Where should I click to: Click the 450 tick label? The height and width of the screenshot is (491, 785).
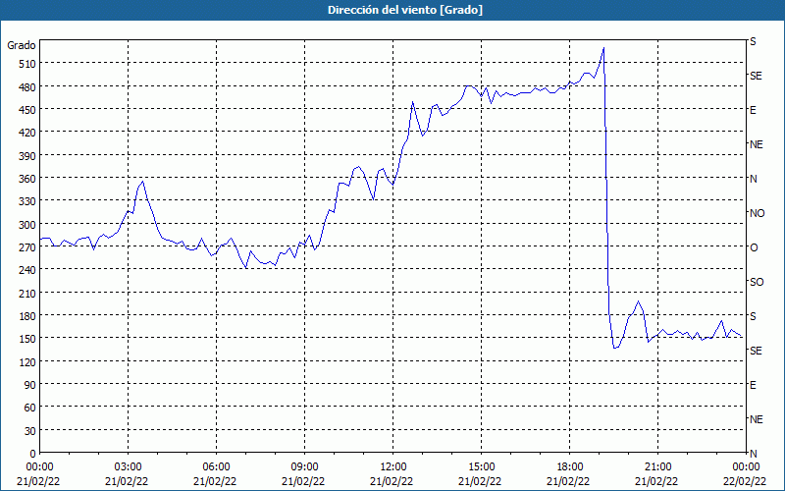click(27, 110)
